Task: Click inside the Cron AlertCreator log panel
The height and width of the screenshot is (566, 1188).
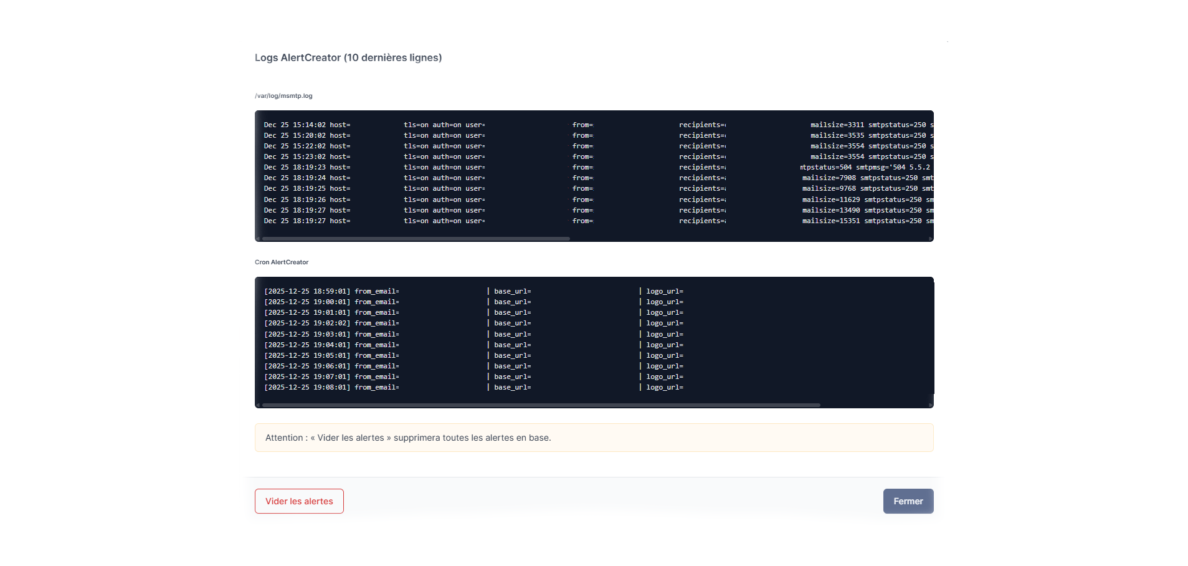Action: pyautogui.click(x=594, y=340)
